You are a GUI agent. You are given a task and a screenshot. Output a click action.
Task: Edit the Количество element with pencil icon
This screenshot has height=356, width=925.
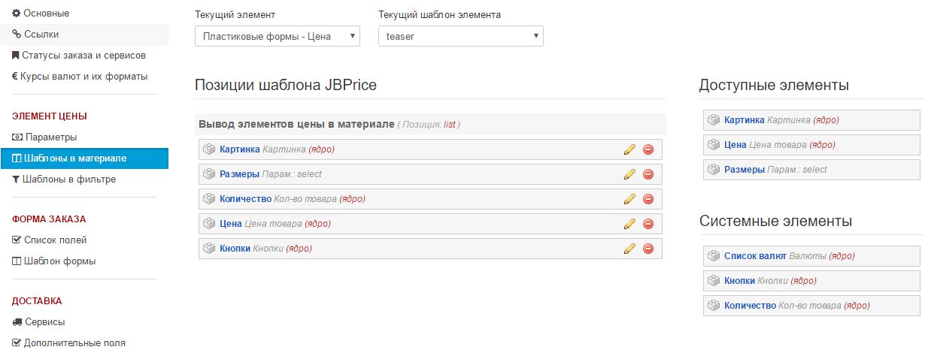tap(629, 199)
